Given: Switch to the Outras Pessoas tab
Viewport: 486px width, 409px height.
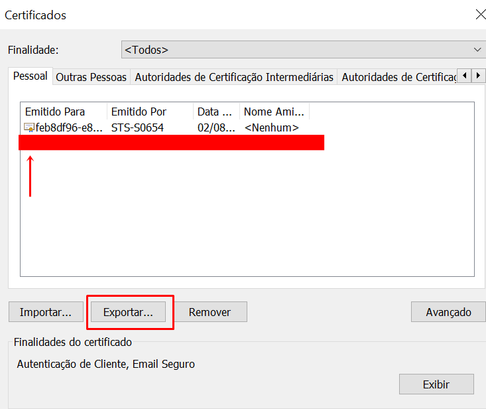Looking at the screenshot, I should click(x=91, y=77).
